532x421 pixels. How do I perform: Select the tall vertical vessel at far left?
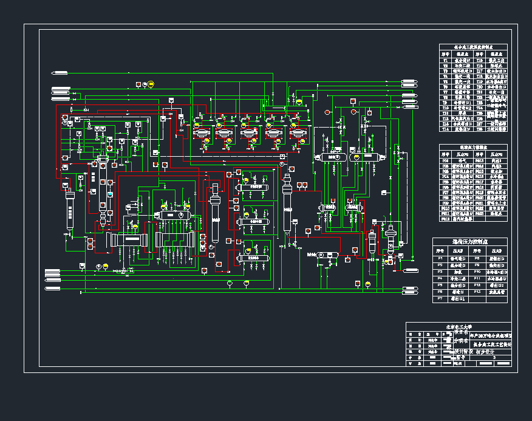(x=69, y=210)
